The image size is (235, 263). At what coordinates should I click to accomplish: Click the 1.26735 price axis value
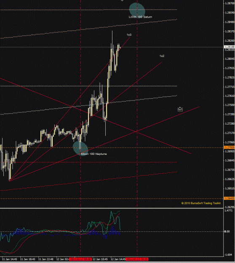tap(230, 170)
